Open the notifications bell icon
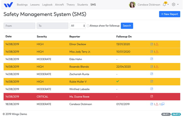Image resolution: width=183 pixels, height=121 pixels. coord(164,4)
